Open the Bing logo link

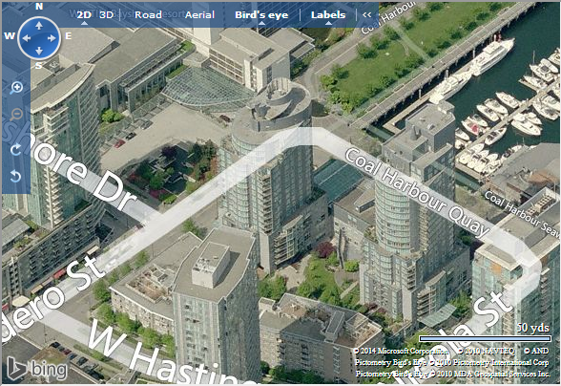coord(37,369)
